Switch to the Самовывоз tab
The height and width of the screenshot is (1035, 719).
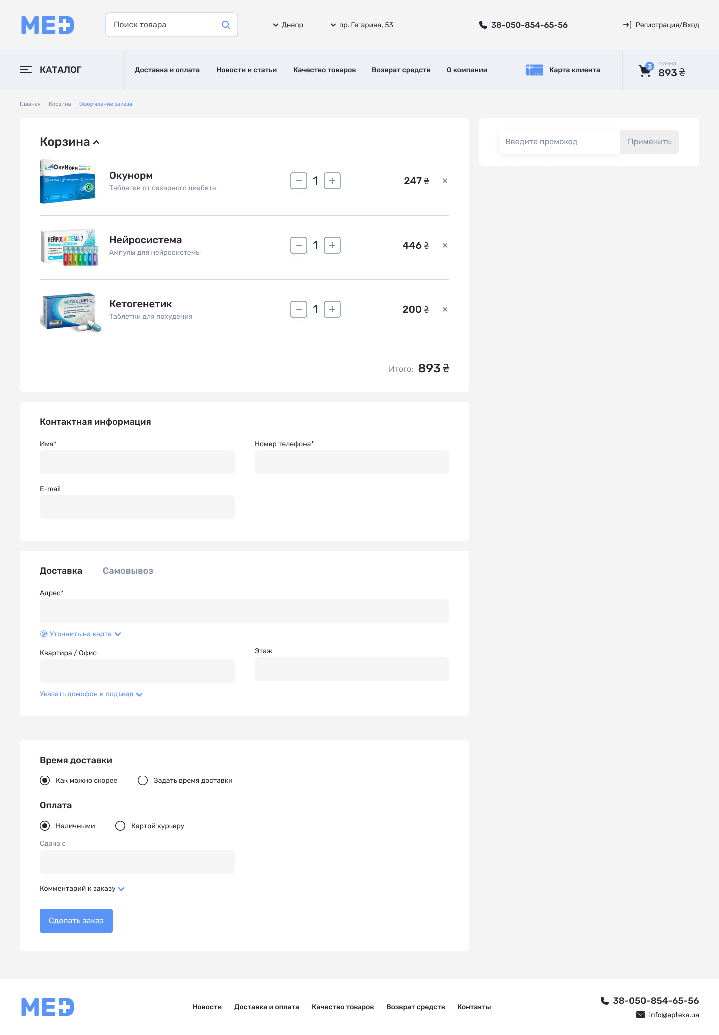tap(128, 571)
